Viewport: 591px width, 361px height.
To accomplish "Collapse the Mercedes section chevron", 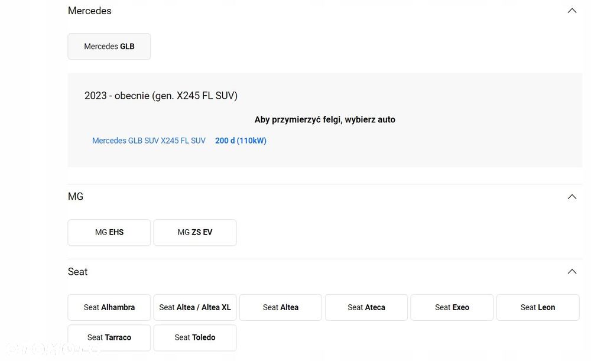I will pos(571,11).
